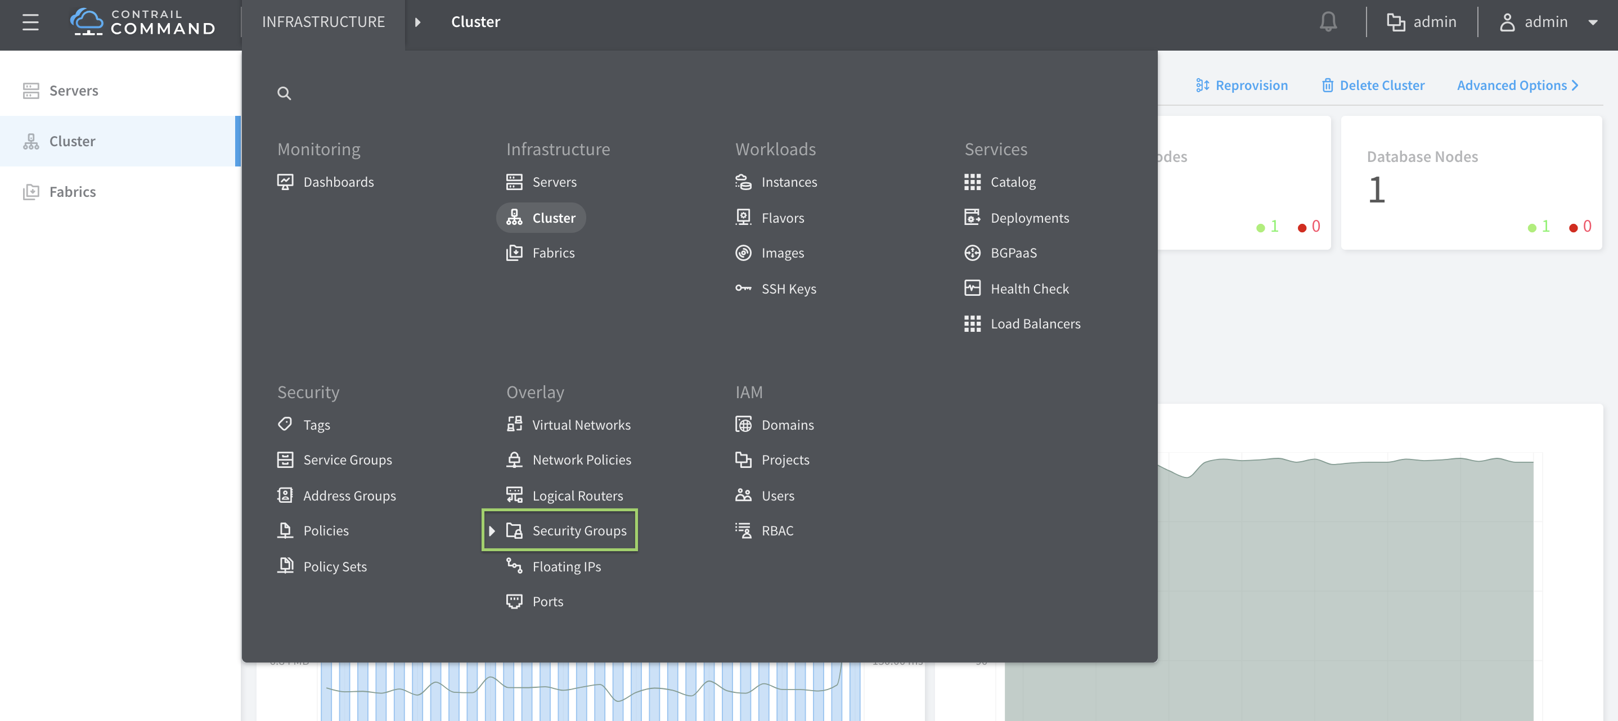Click the Deployments icon
Screen dimensions: 1618x721
tap(972, 217)
